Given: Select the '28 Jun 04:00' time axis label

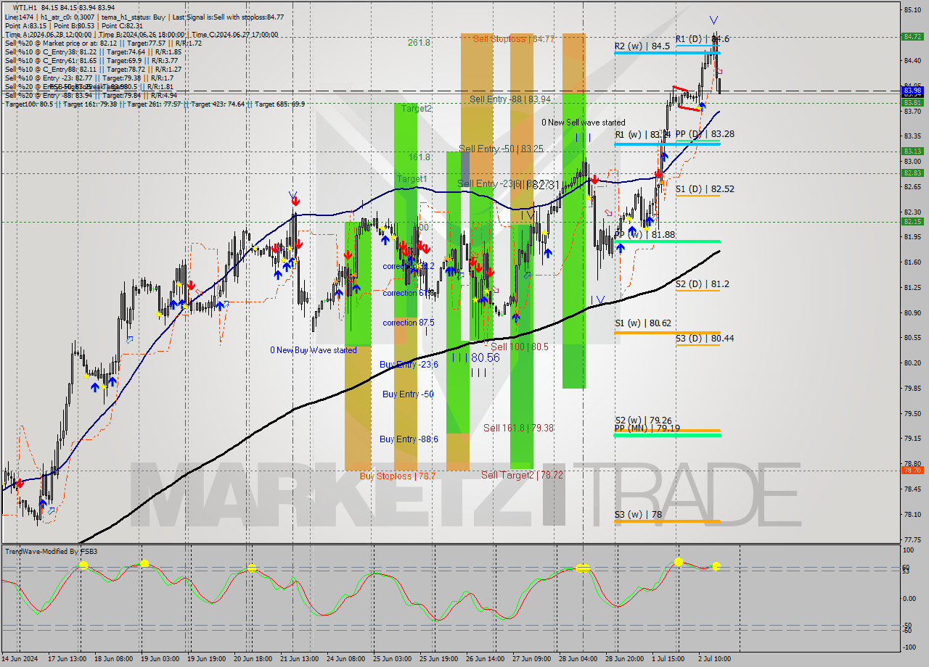Looking at the screenshot, I should (578, 659).
